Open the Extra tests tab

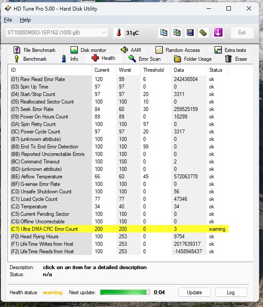coord(230,50)
